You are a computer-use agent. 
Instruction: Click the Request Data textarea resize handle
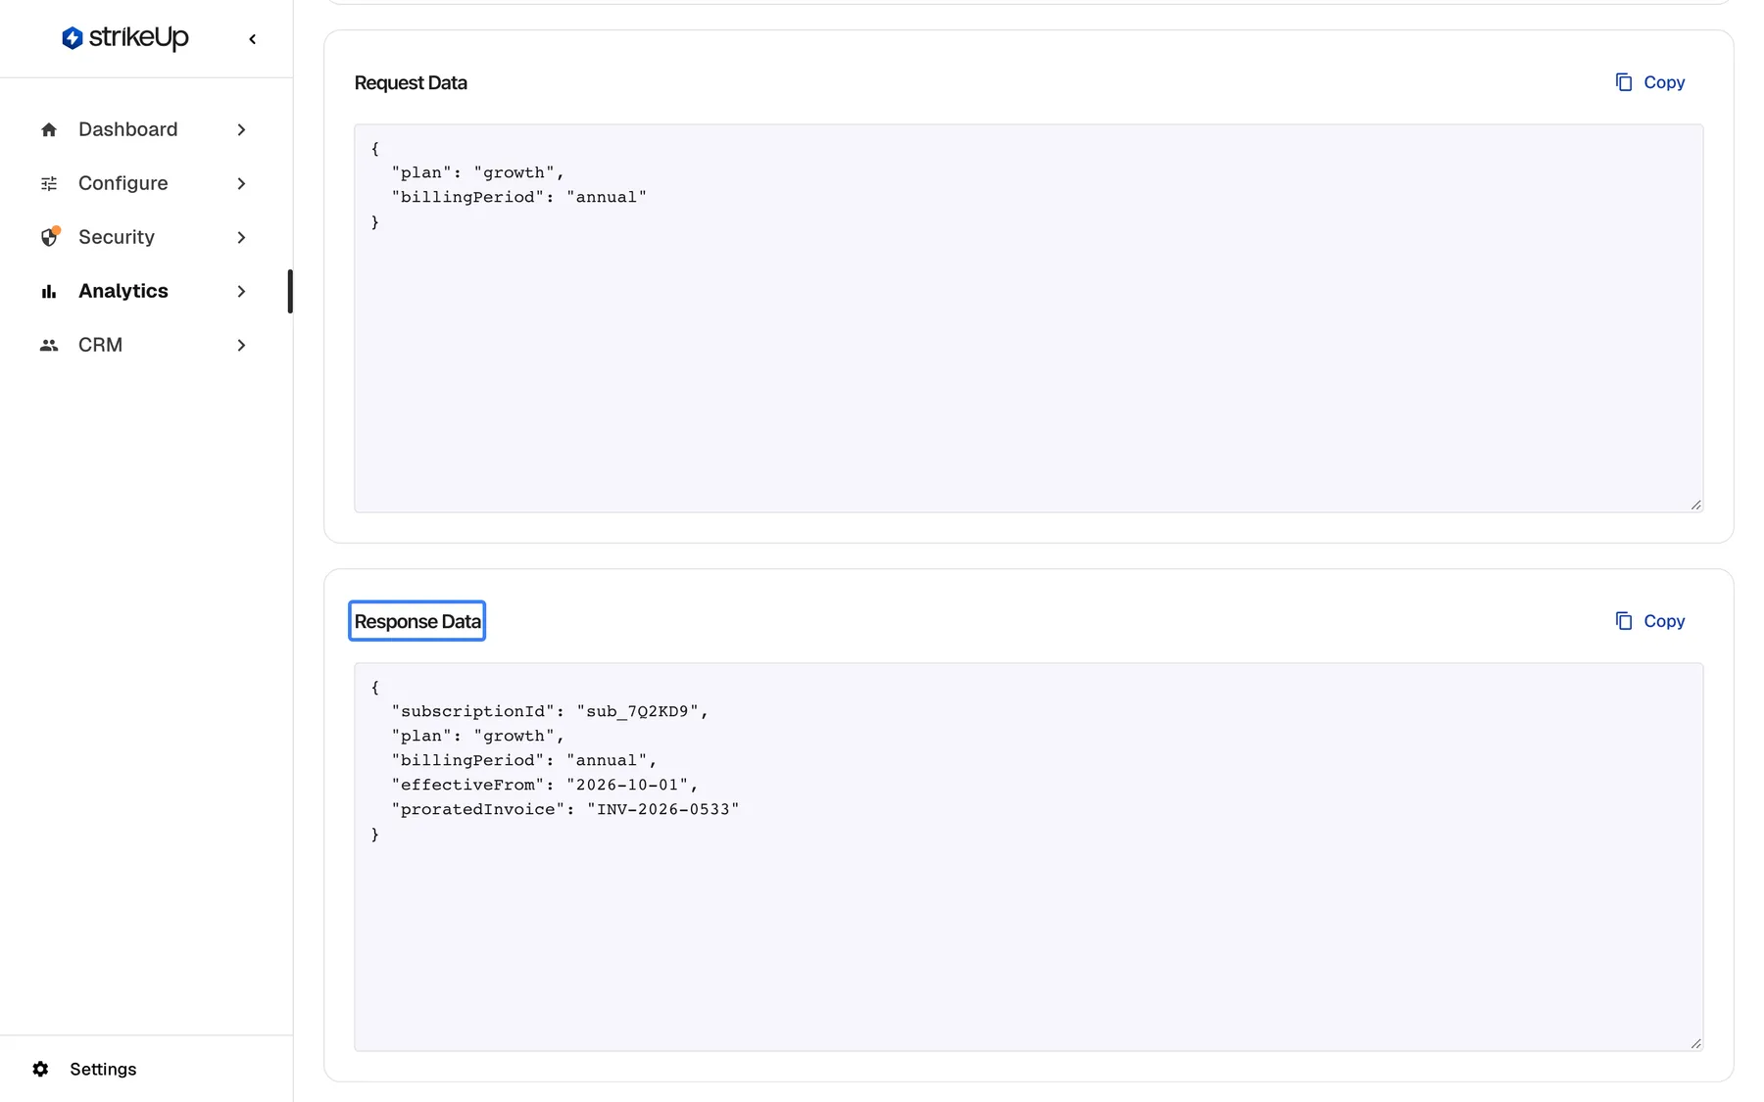(1695, 504)
